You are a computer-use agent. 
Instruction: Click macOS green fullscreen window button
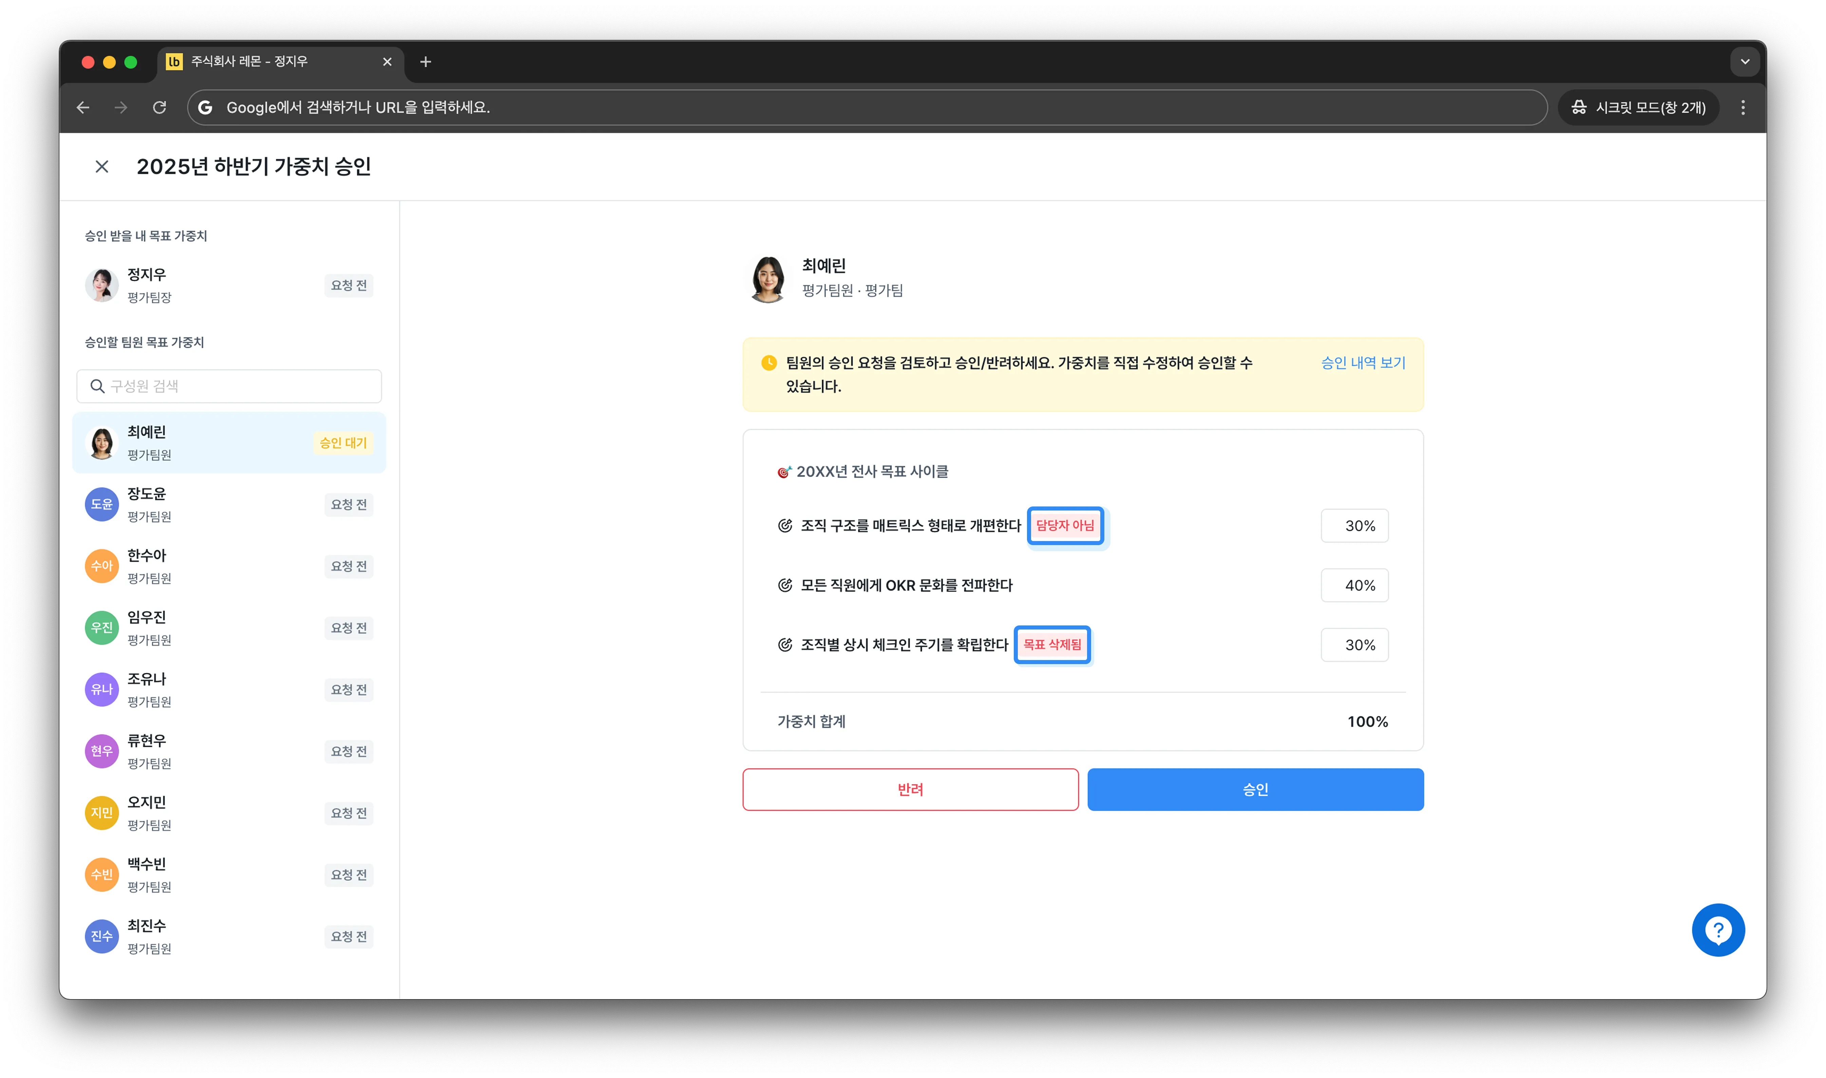(131, 62)
